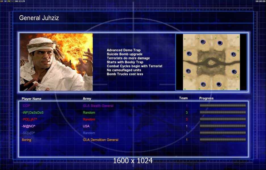Select start position marker 6 on the map
Screen dimensions: 266x170
pyautogui.click(x=203, y=84)
